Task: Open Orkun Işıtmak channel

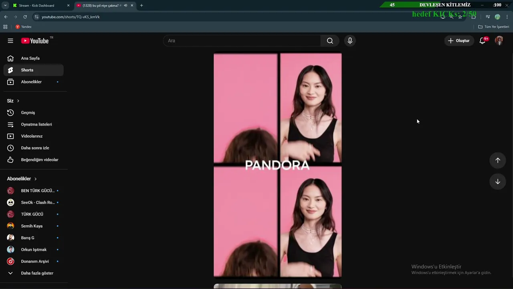Action: pos(34,250)
